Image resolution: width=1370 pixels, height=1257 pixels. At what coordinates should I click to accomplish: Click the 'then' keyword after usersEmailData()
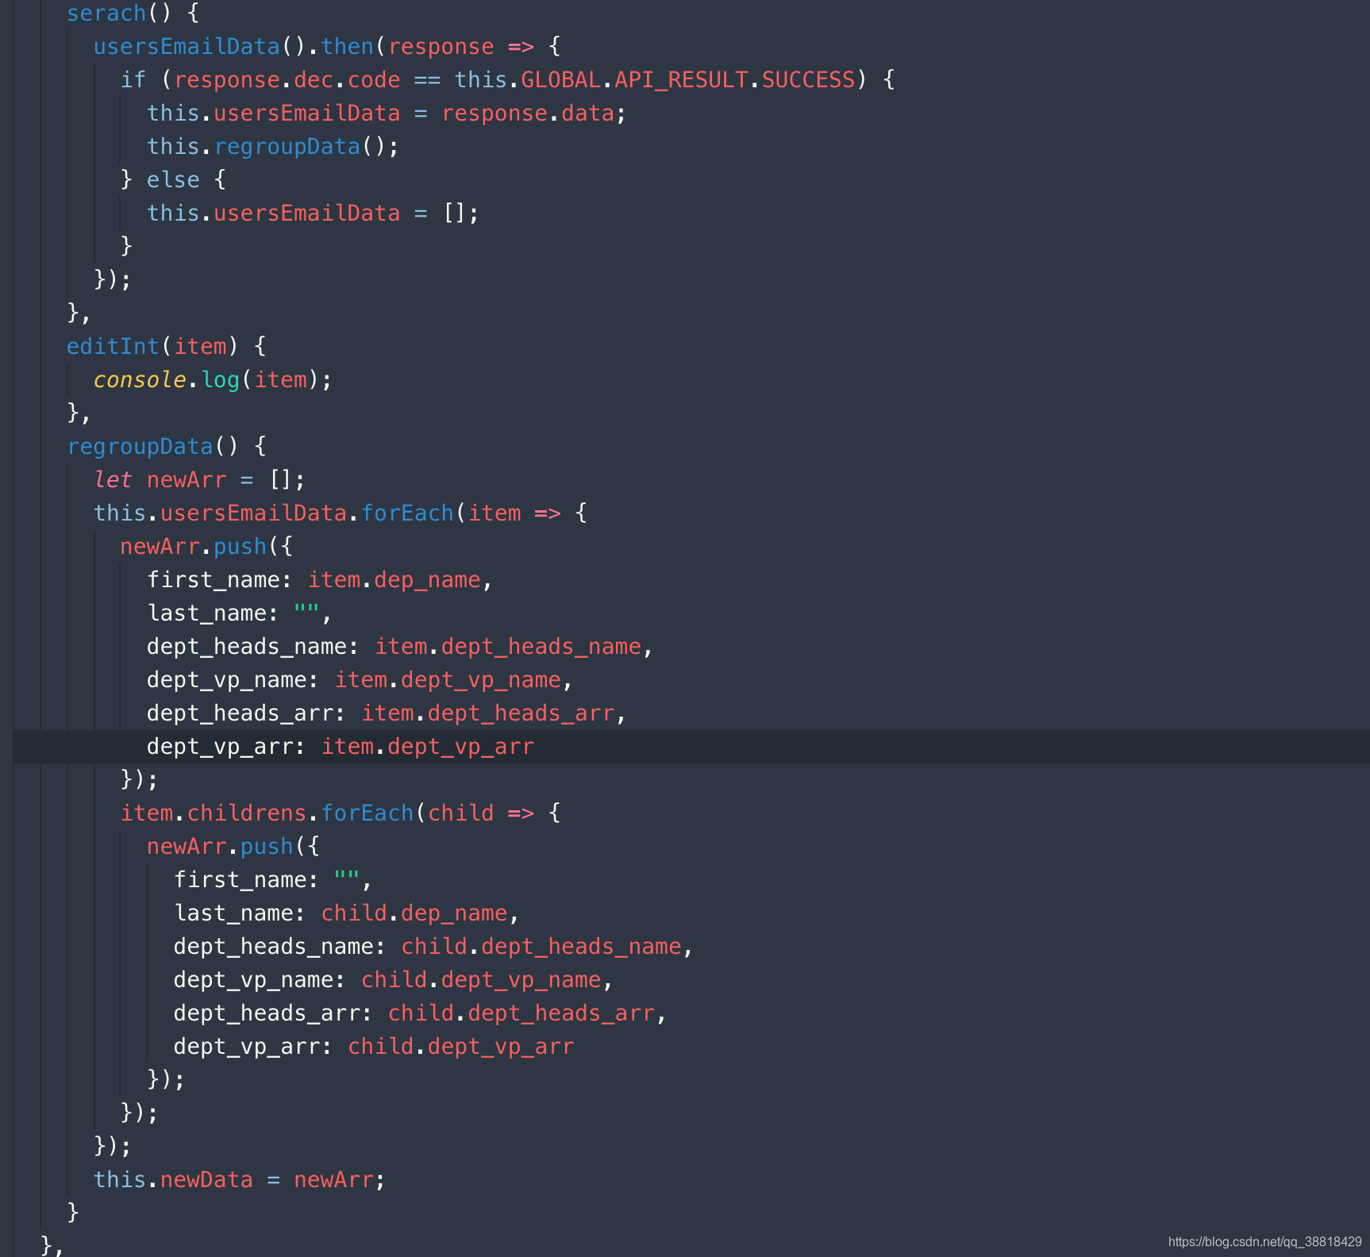point(347,46)
